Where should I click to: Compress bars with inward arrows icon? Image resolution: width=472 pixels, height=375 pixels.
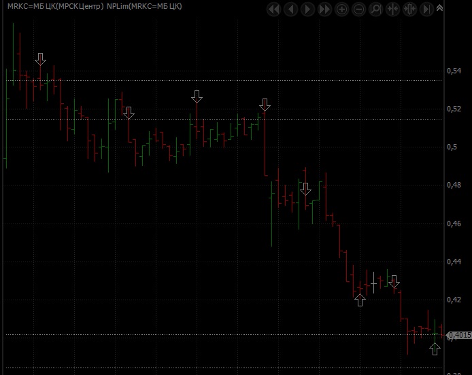click(392, 10)
